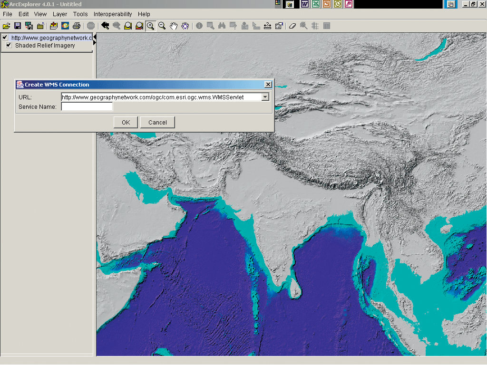
Task: Open the Layer menu
Action: (60, 14)
